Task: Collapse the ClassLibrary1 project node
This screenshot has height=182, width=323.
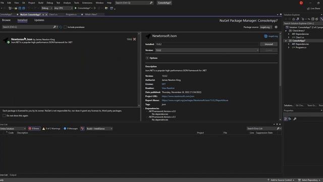Action: 286,31
